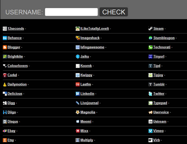
Task: Click the ILikeTotallyLoveIt icon
Action: coord(78,29)
